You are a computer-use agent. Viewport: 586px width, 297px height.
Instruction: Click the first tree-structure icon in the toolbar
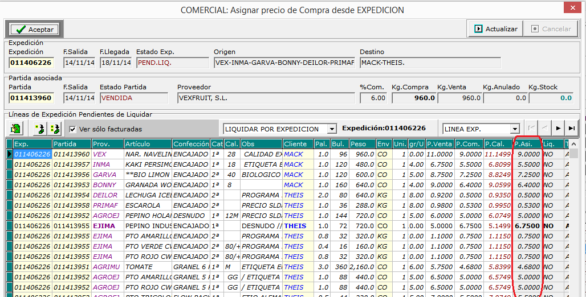pyautogui.click(x=39, y=129)
